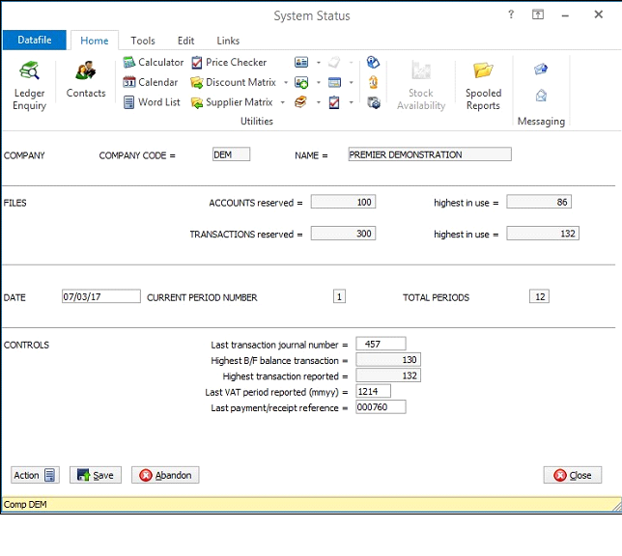Viewport: 622px width, 556px height.
Task: Expand dropdown beside clipboard checkmark icon
Action: tap(351, 102)
